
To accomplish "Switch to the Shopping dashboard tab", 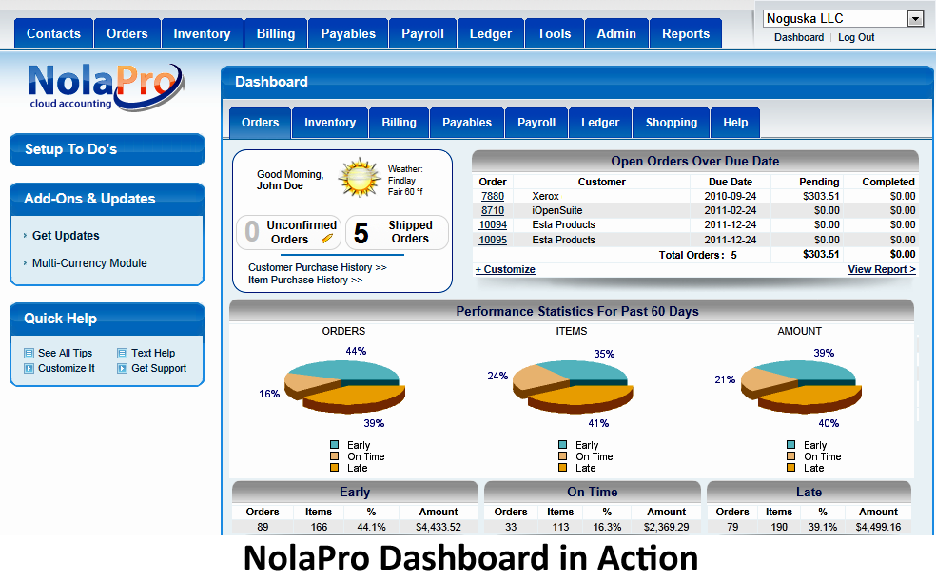I will 671,123.
